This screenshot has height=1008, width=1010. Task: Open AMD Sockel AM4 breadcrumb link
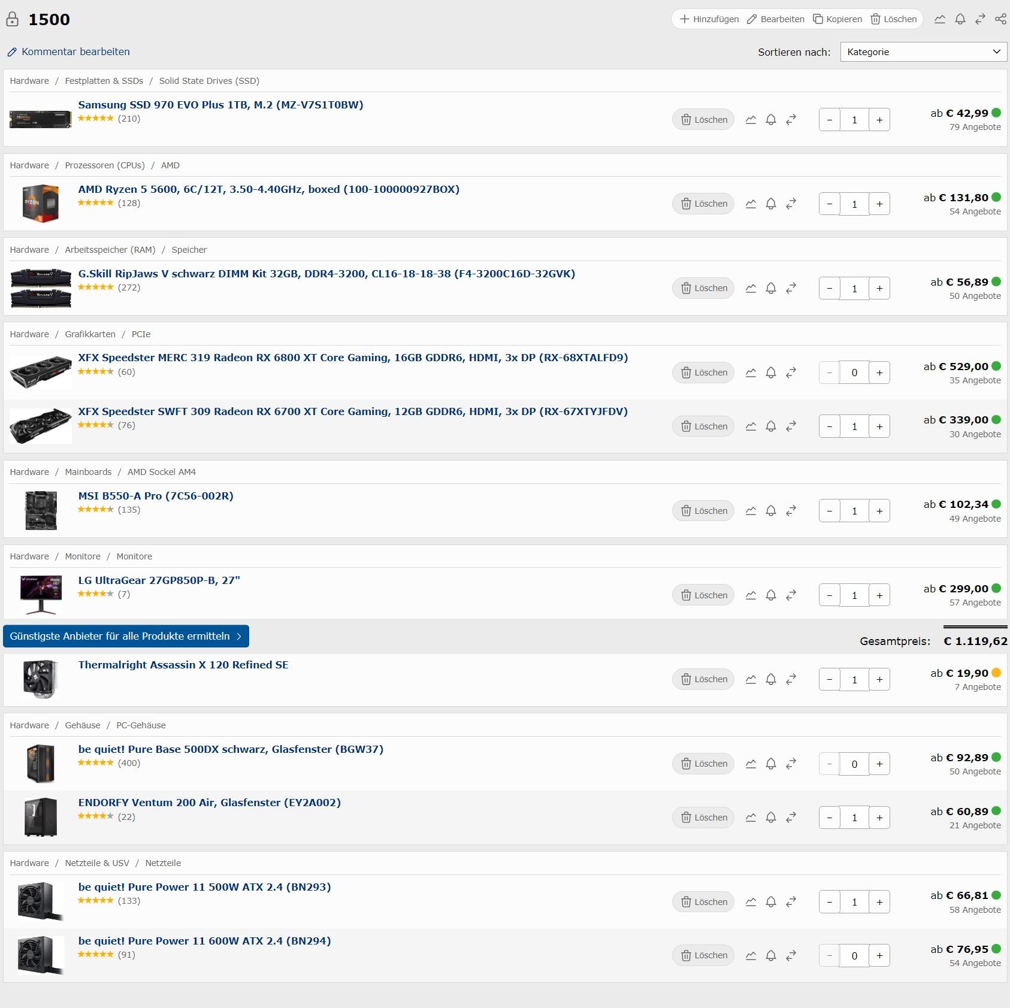click(x=162, y=472)
